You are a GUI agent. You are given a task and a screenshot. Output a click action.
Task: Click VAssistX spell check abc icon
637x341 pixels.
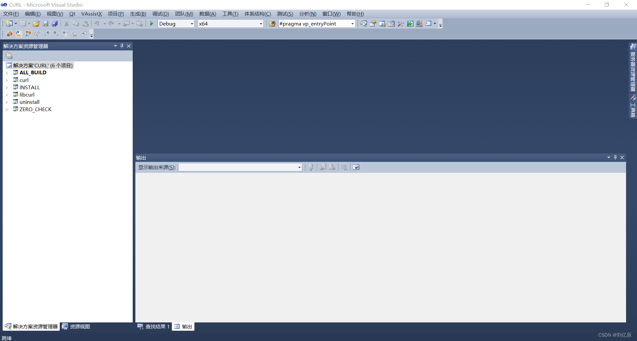[75, 34]
